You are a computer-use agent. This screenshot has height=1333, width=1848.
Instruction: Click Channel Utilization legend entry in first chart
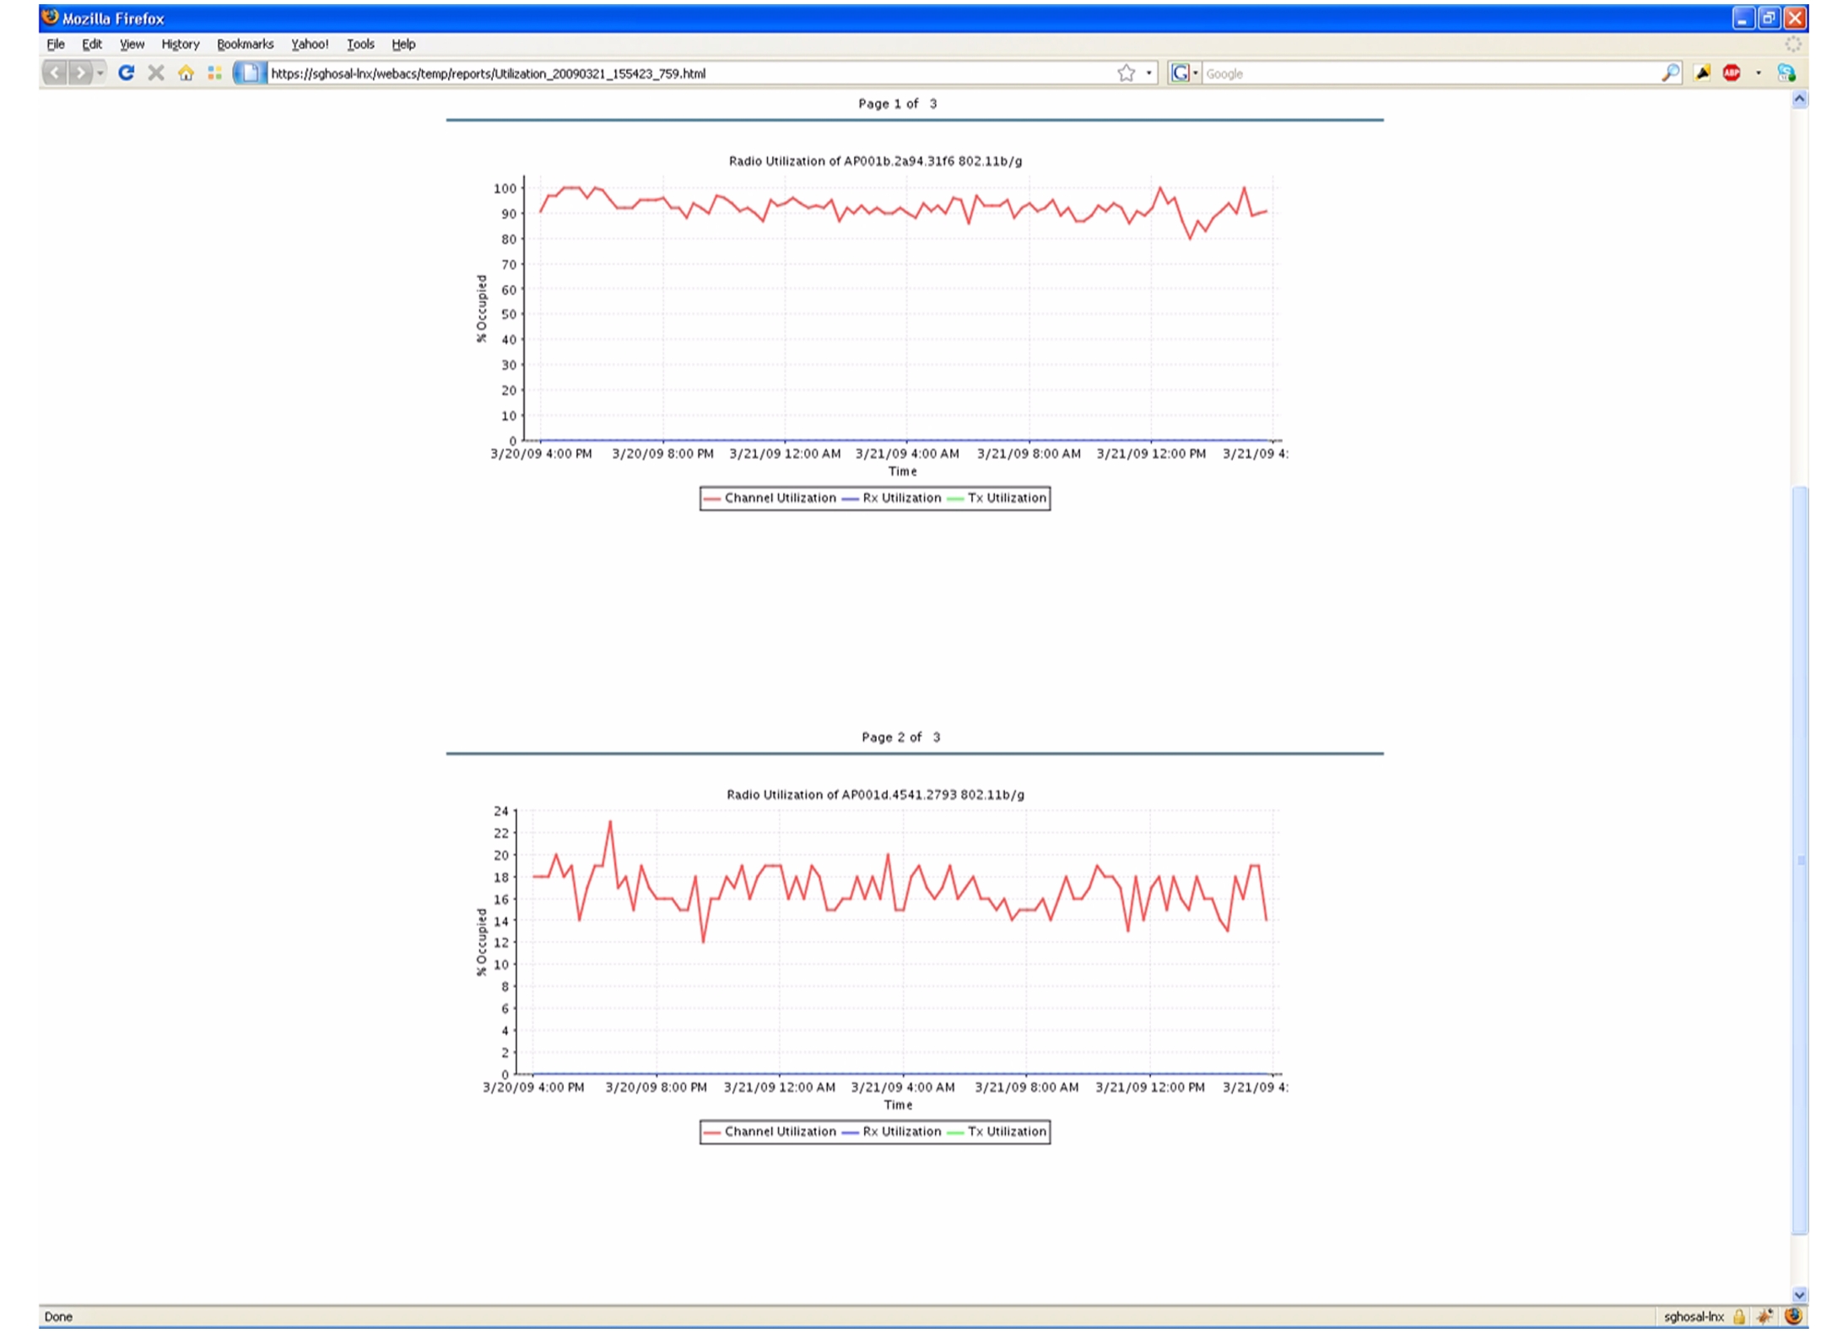coord(770,499)
